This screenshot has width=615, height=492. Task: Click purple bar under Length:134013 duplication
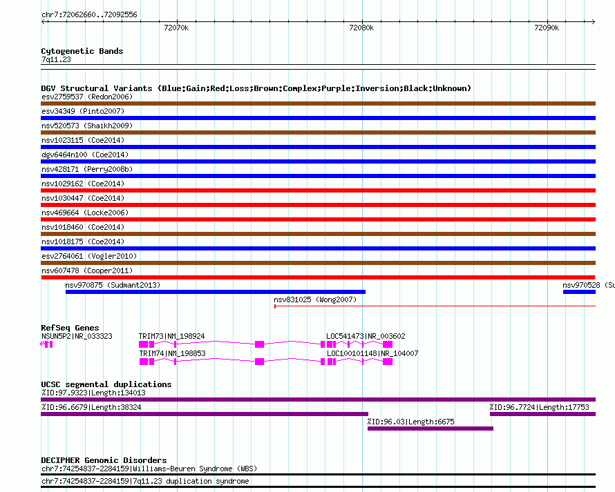pos(318,400)
